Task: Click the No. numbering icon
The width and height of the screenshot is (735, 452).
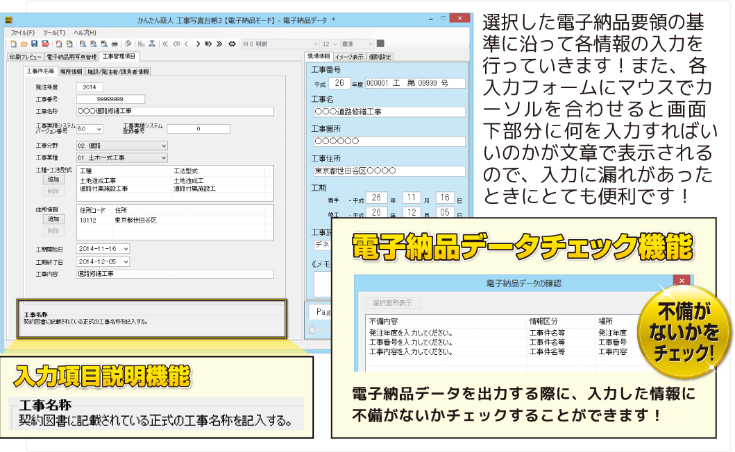Action: 141,44
